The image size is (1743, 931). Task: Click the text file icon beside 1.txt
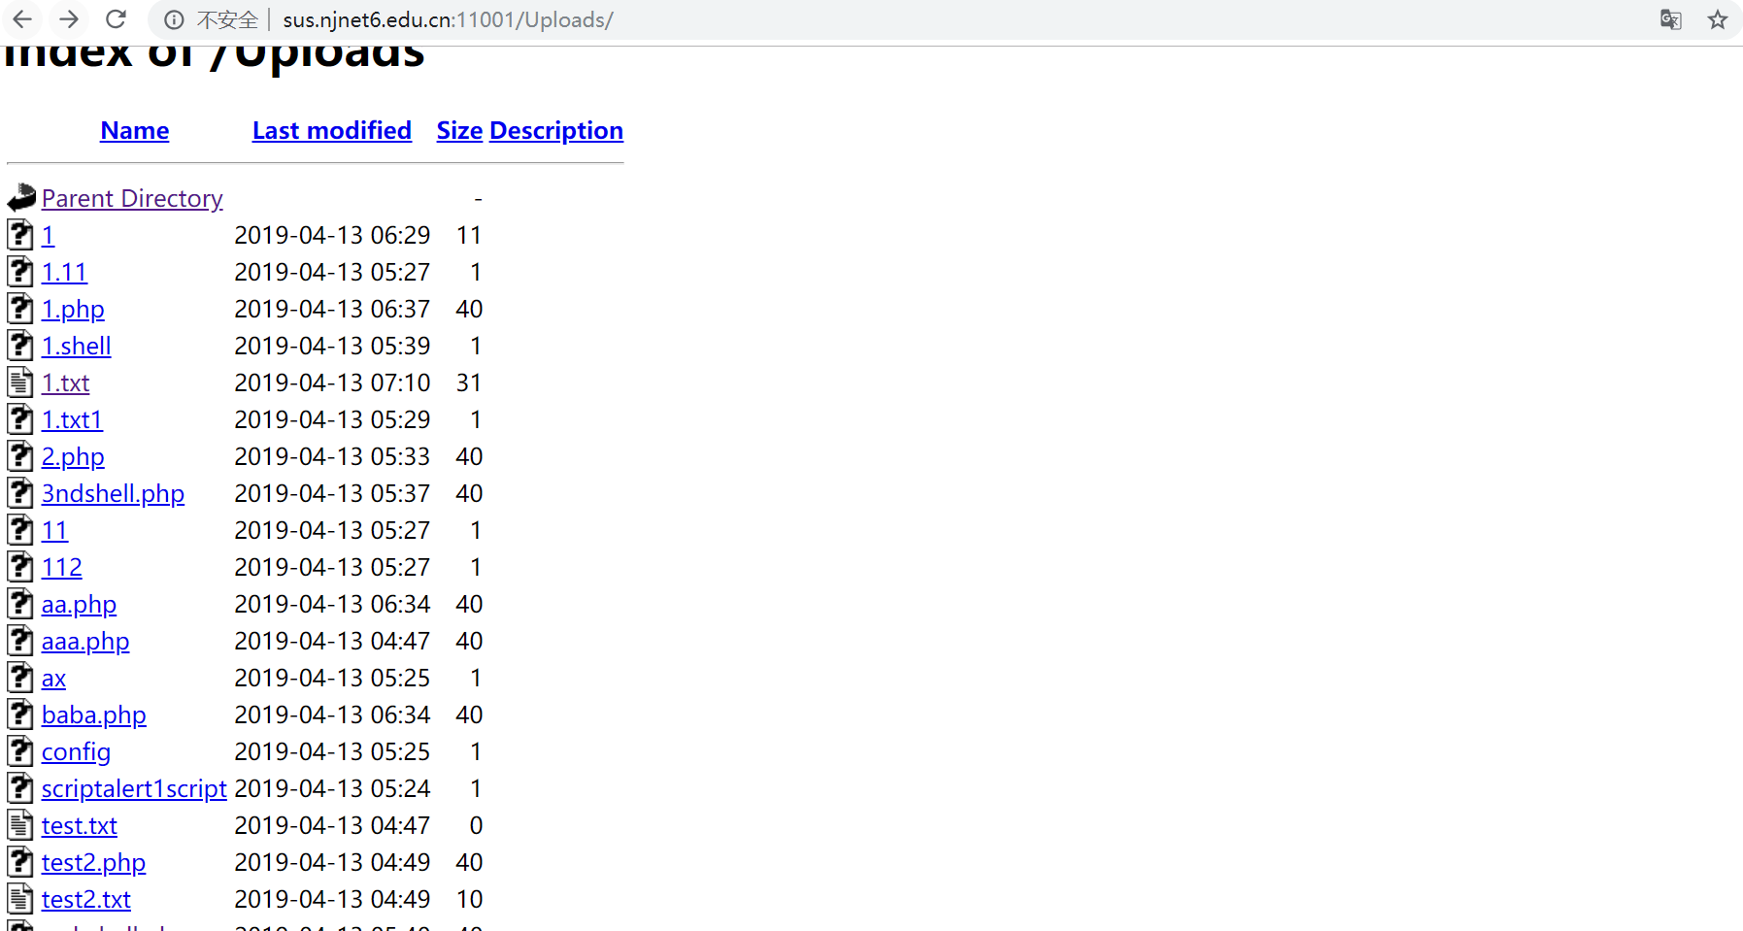pos(20,382)
